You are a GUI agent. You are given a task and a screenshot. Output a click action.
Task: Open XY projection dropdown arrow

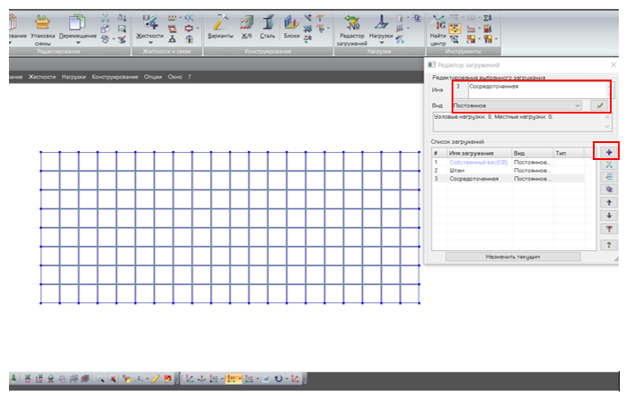pyautogui.click(x=240, y=379)
